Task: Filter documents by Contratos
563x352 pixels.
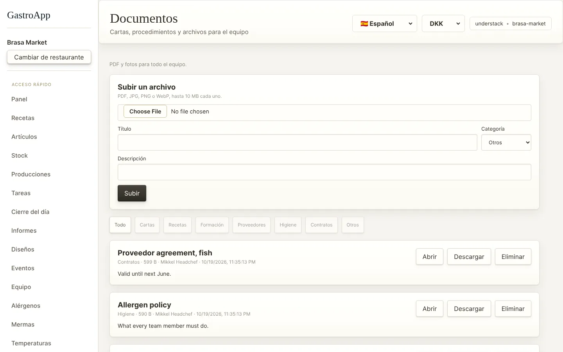Action: tap(321, 225)
